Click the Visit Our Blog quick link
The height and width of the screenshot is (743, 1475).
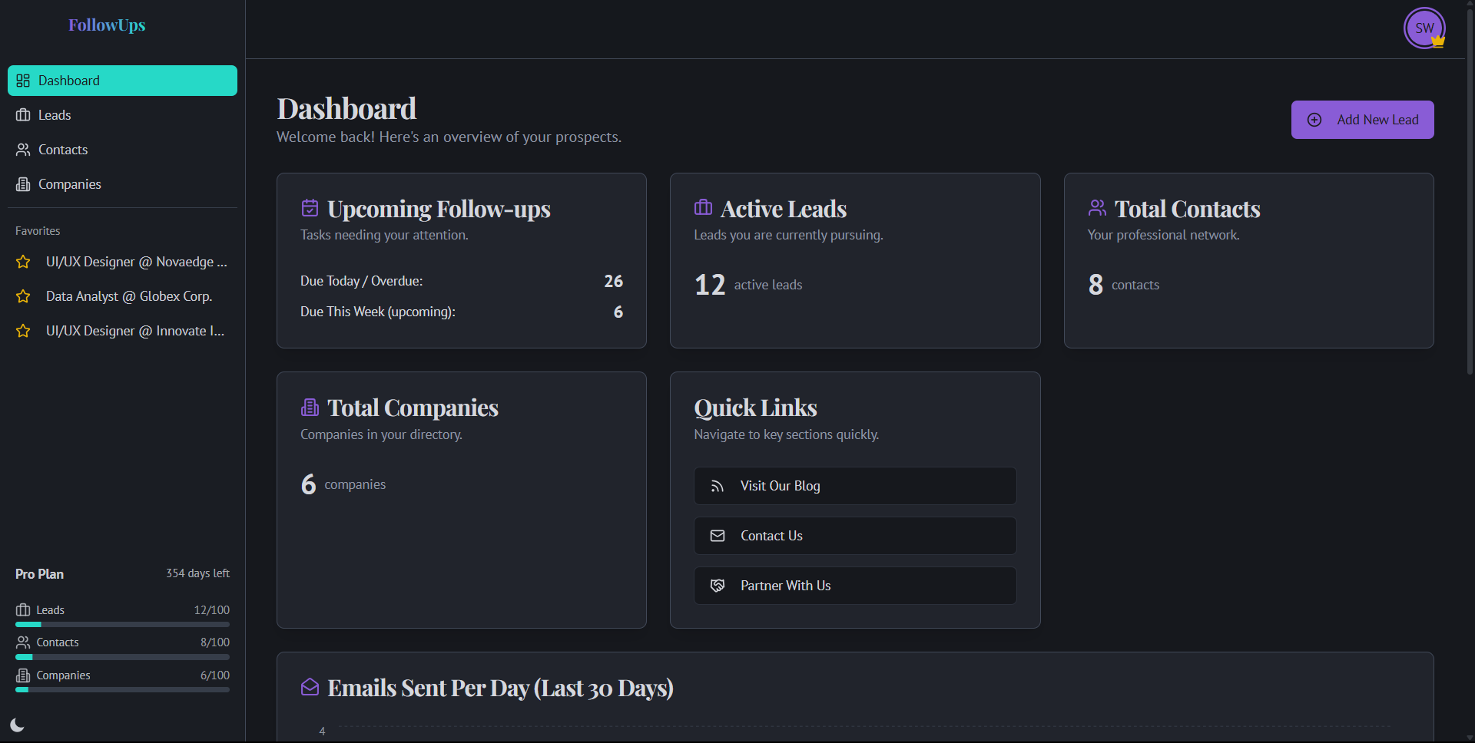855,486
